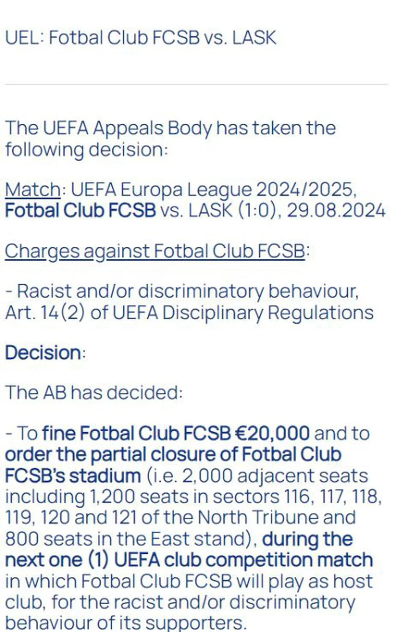Click "The AB has decided:" line

(94, 393)
